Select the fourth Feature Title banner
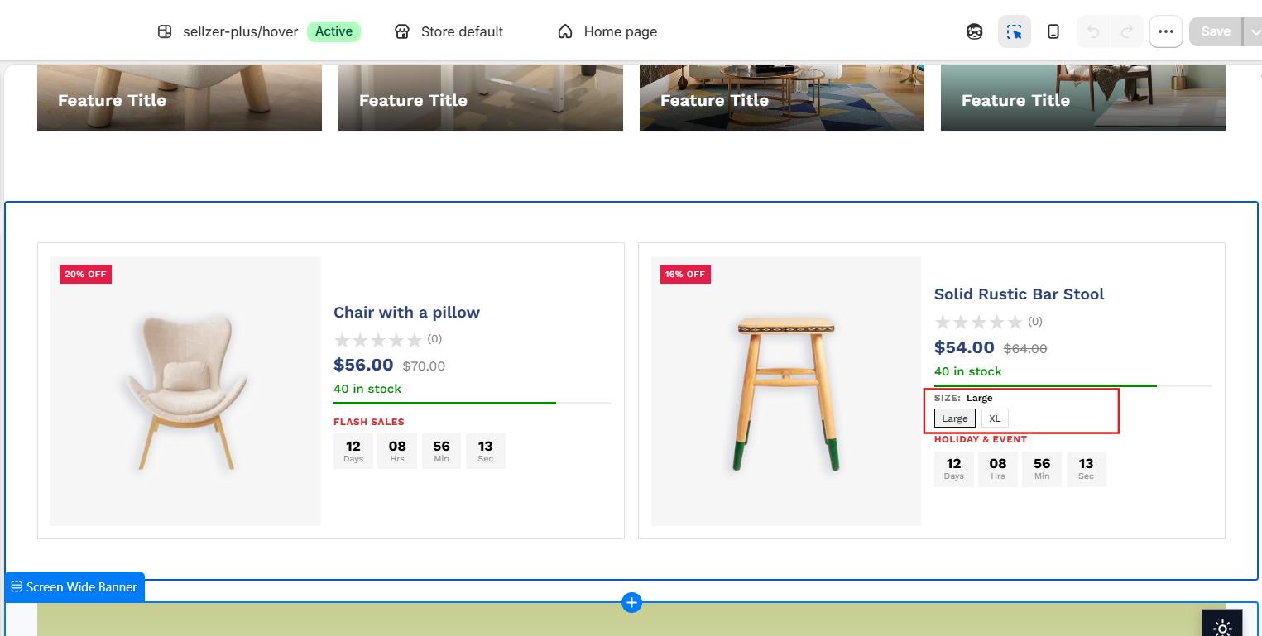Screen dimensions: 1262x636 pyautogui.click(x=1083, y=98)
